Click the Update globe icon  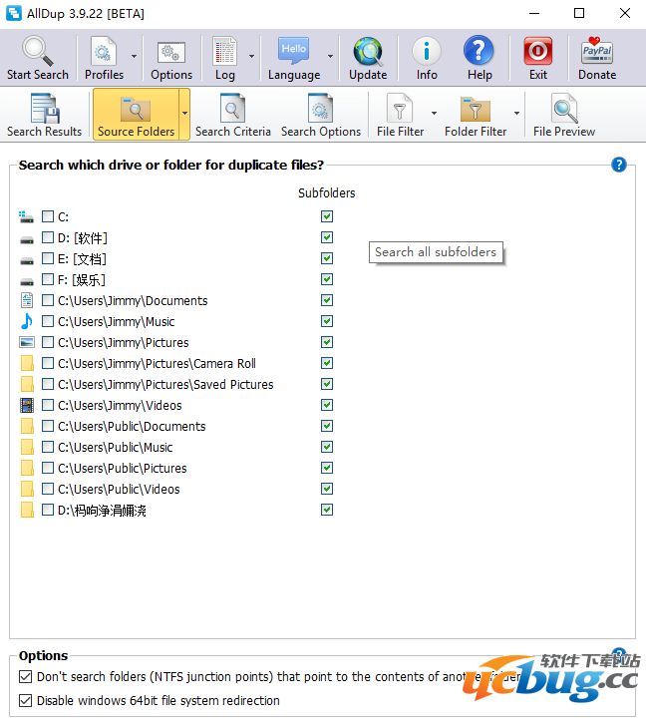pos(368,52)
